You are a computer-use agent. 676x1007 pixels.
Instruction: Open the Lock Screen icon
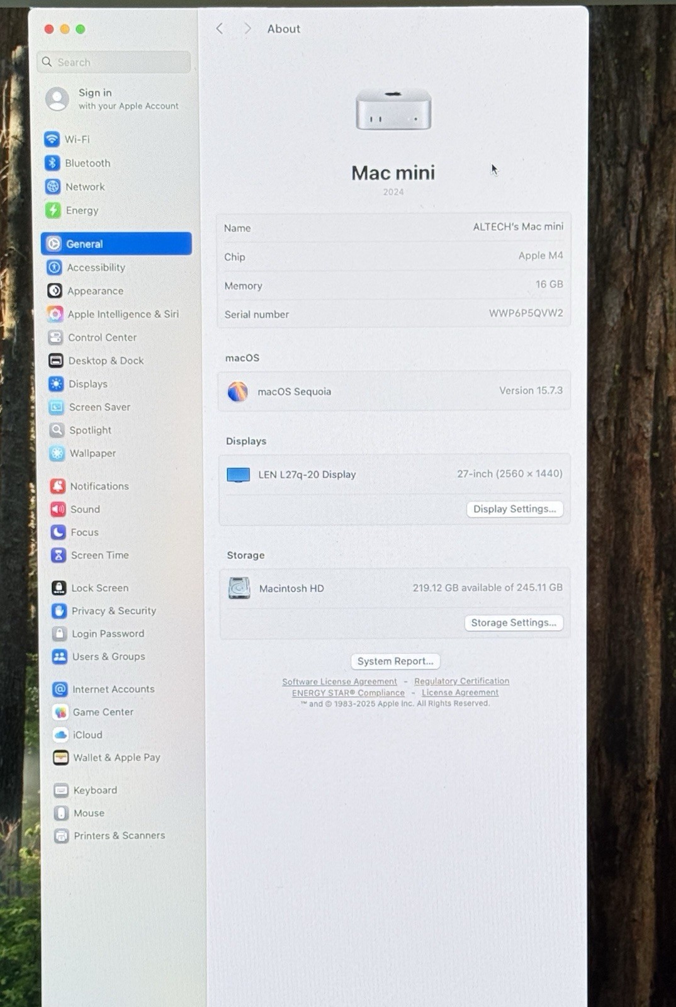pos(59,588)
